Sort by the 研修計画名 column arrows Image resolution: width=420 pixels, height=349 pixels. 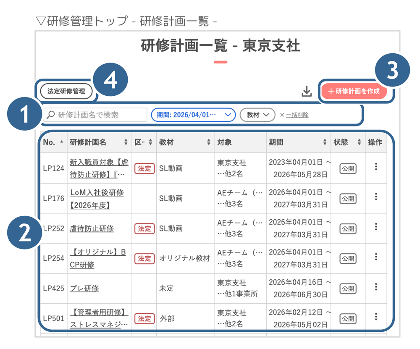(126, 142)
